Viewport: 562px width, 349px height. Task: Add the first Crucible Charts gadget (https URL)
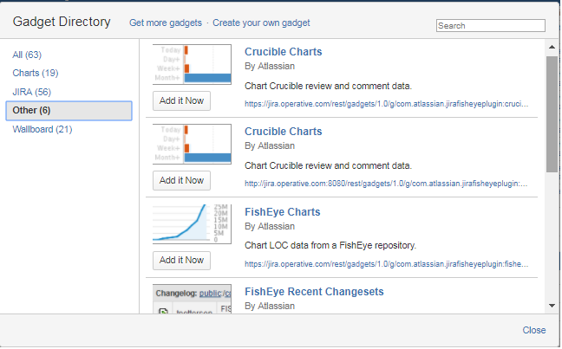click(182, 101)
